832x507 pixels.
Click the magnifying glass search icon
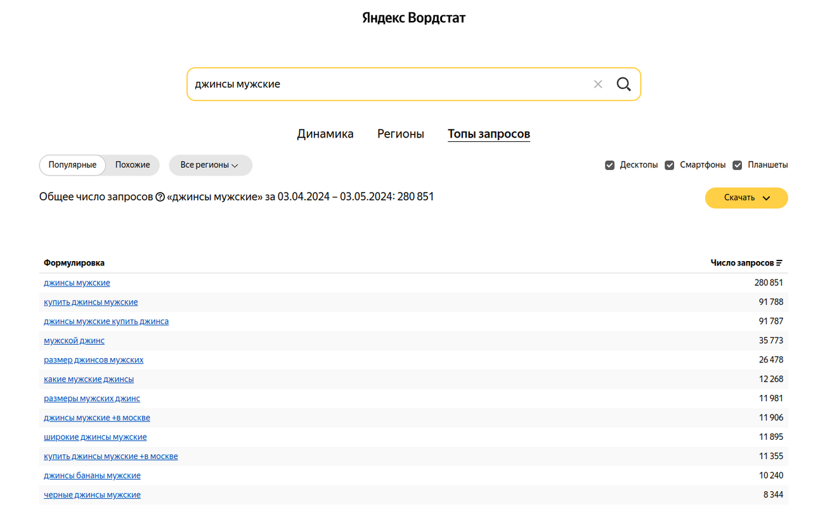(x=623, y=84)
